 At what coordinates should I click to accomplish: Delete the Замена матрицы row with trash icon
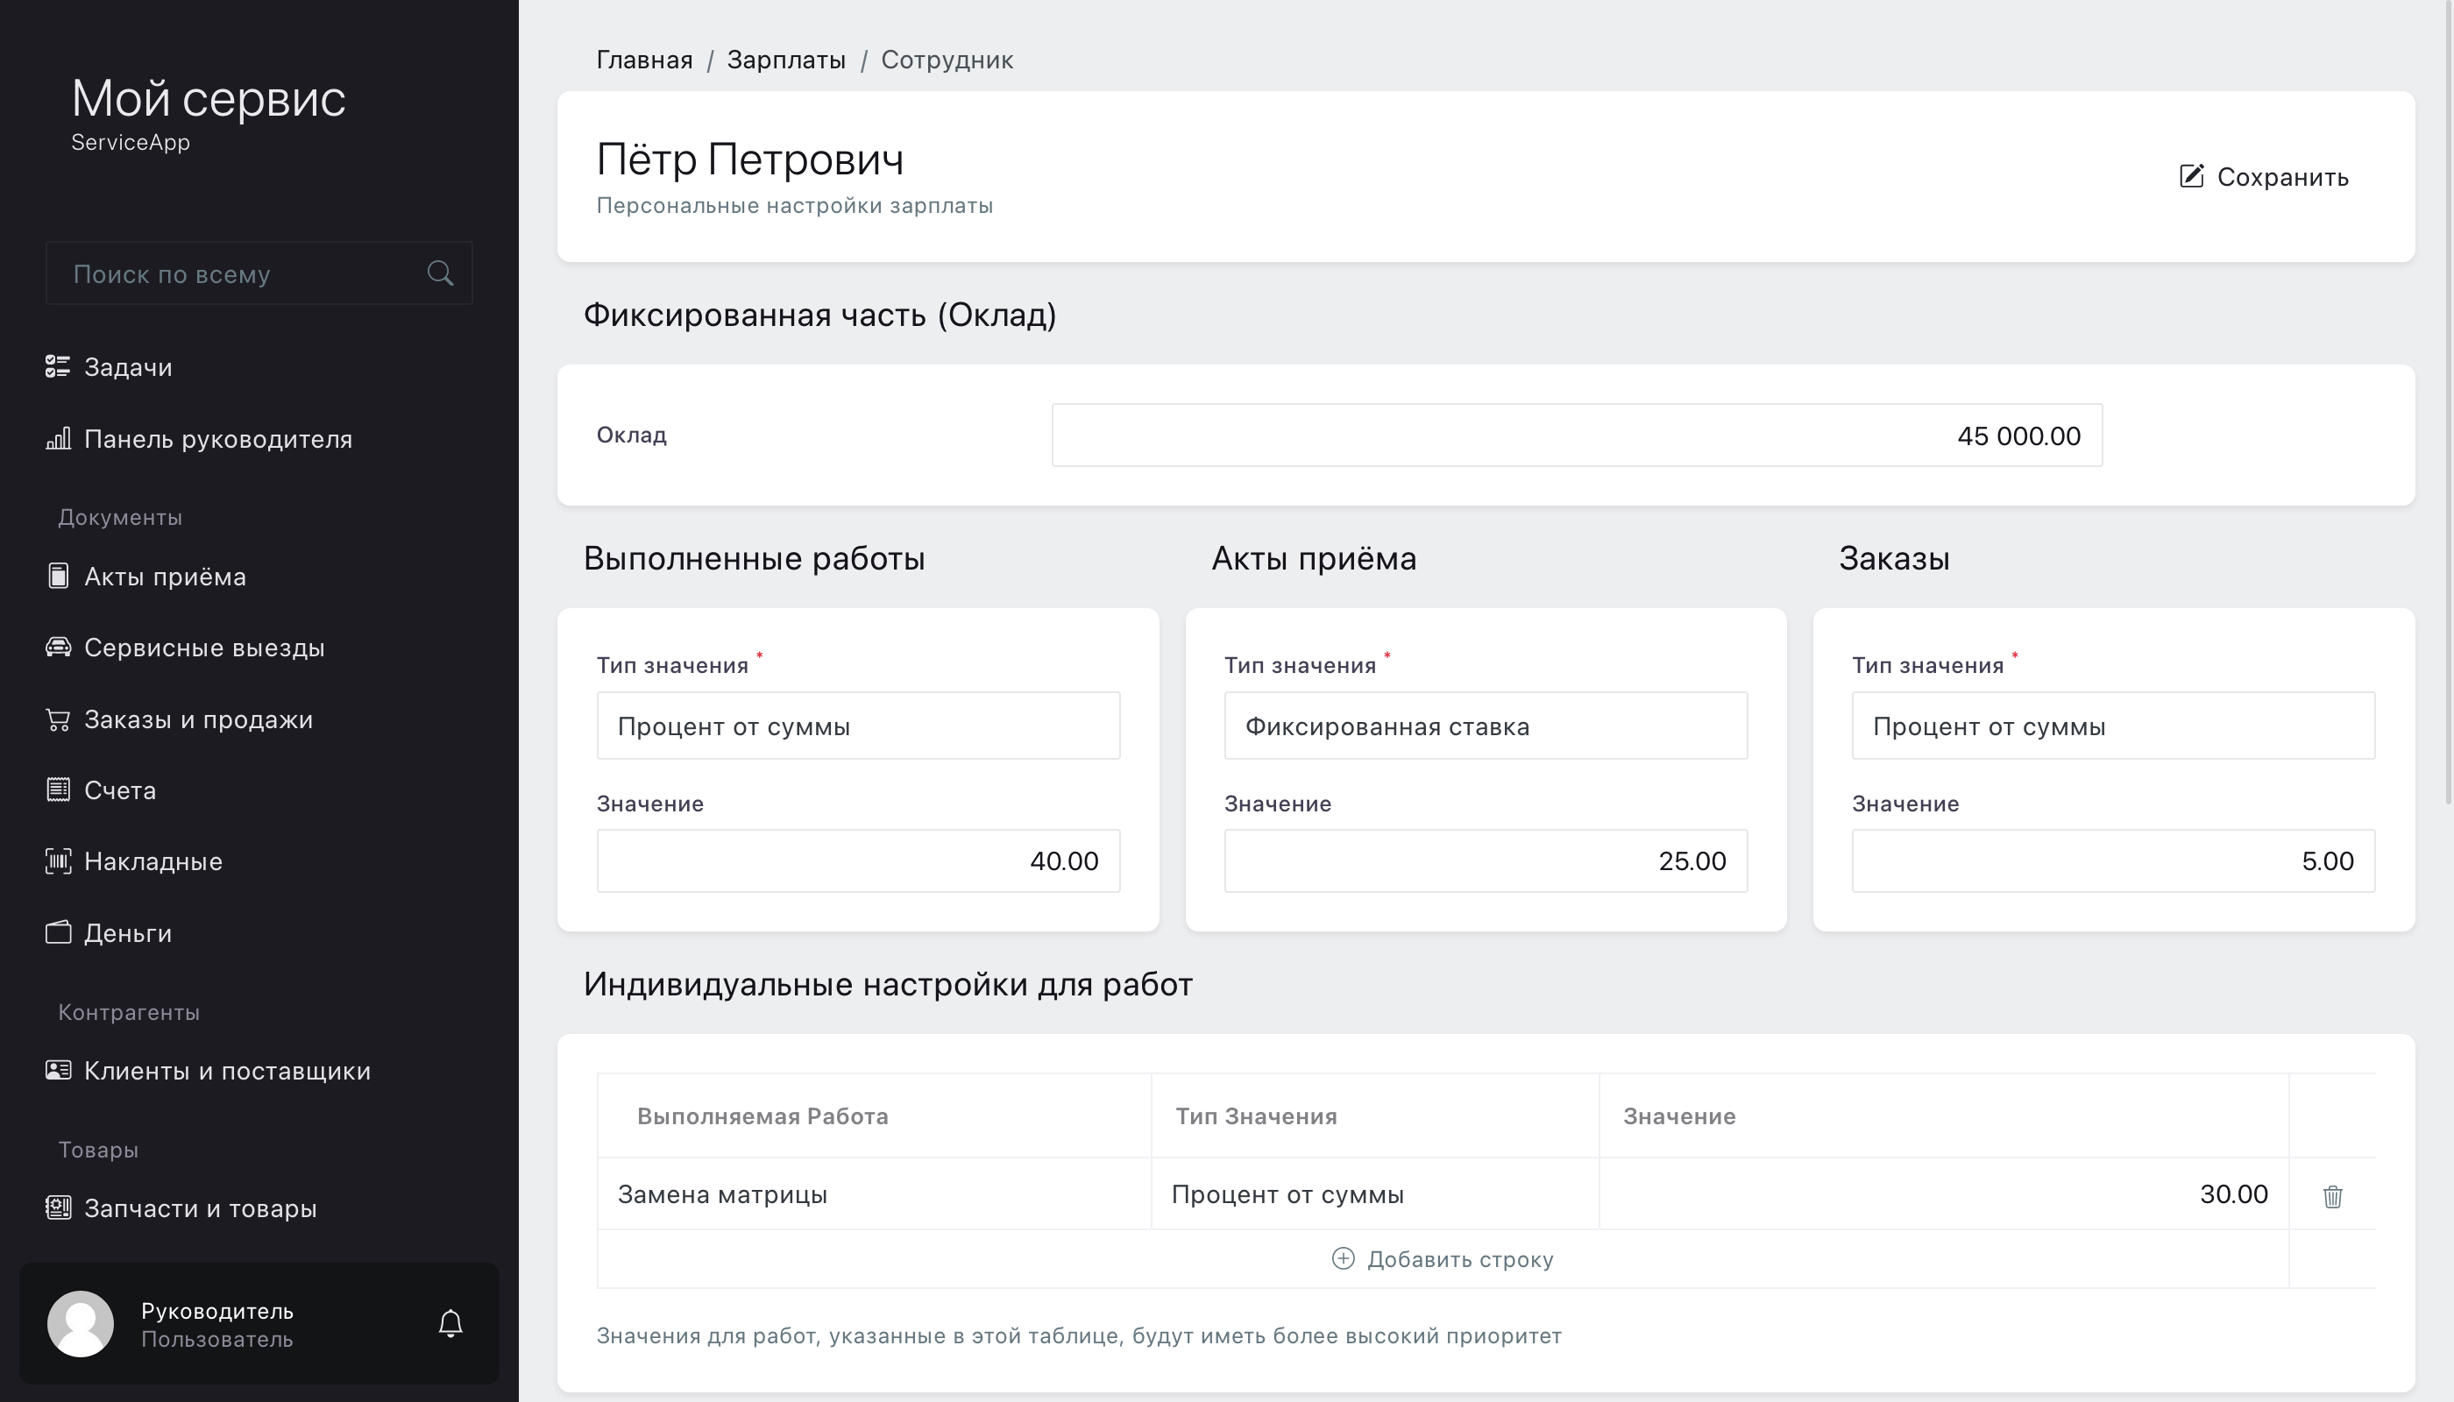pyautogui.click(x=2333, y=1196)
